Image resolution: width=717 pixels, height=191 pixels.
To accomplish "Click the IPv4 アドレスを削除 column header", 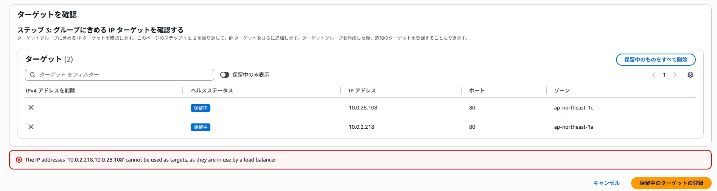I will click(x=50, y=91).
